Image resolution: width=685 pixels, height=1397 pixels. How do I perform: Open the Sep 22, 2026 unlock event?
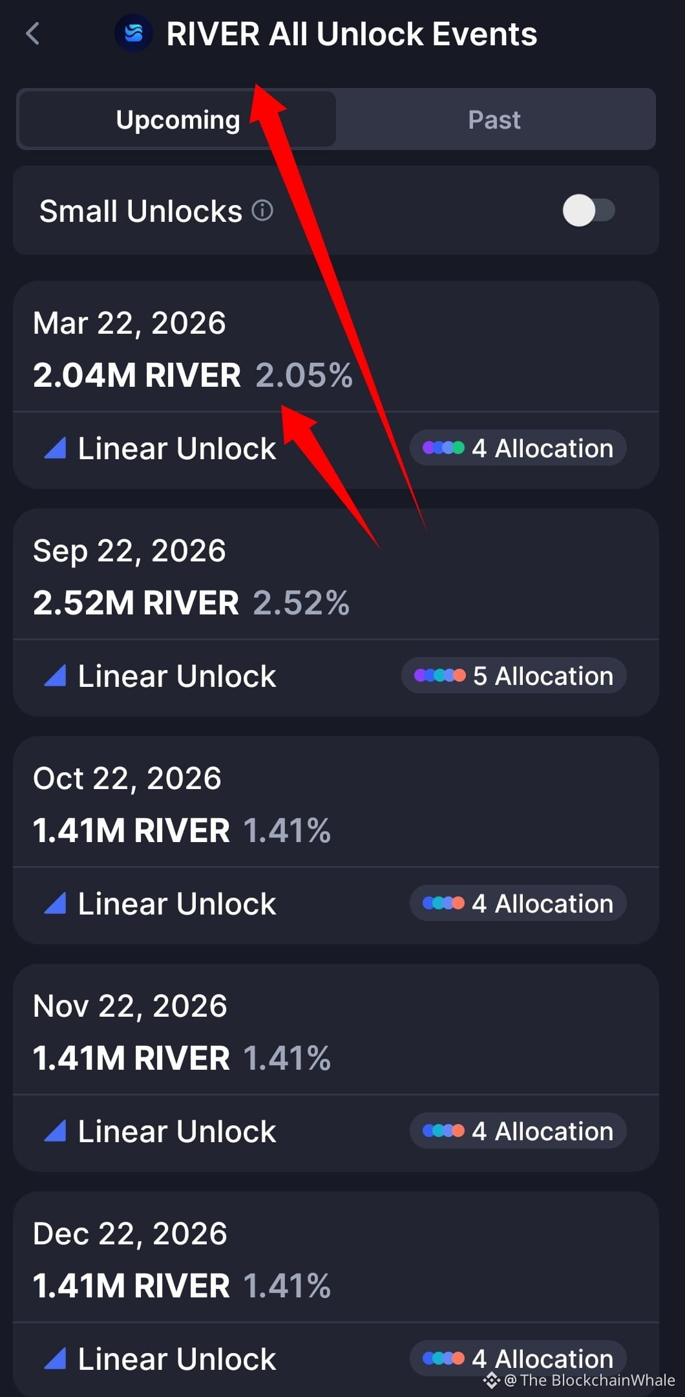336,612
